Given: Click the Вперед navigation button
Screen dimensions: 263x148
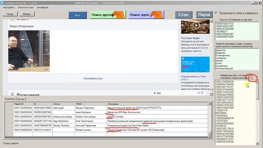Looking at the screenshot, I should [27, 14].
